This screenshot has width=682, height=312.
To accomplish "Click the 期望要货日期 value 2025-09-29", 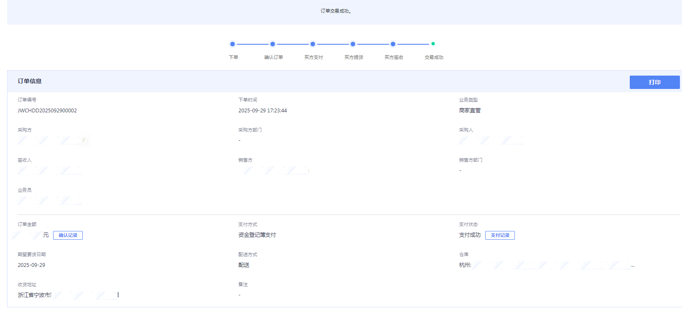I will click(31, 265).
